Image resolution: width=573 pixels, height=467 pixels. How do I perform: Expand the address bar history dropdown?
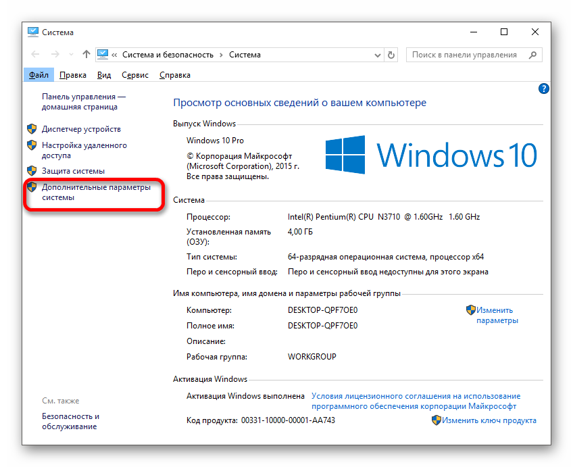[378, 55]
